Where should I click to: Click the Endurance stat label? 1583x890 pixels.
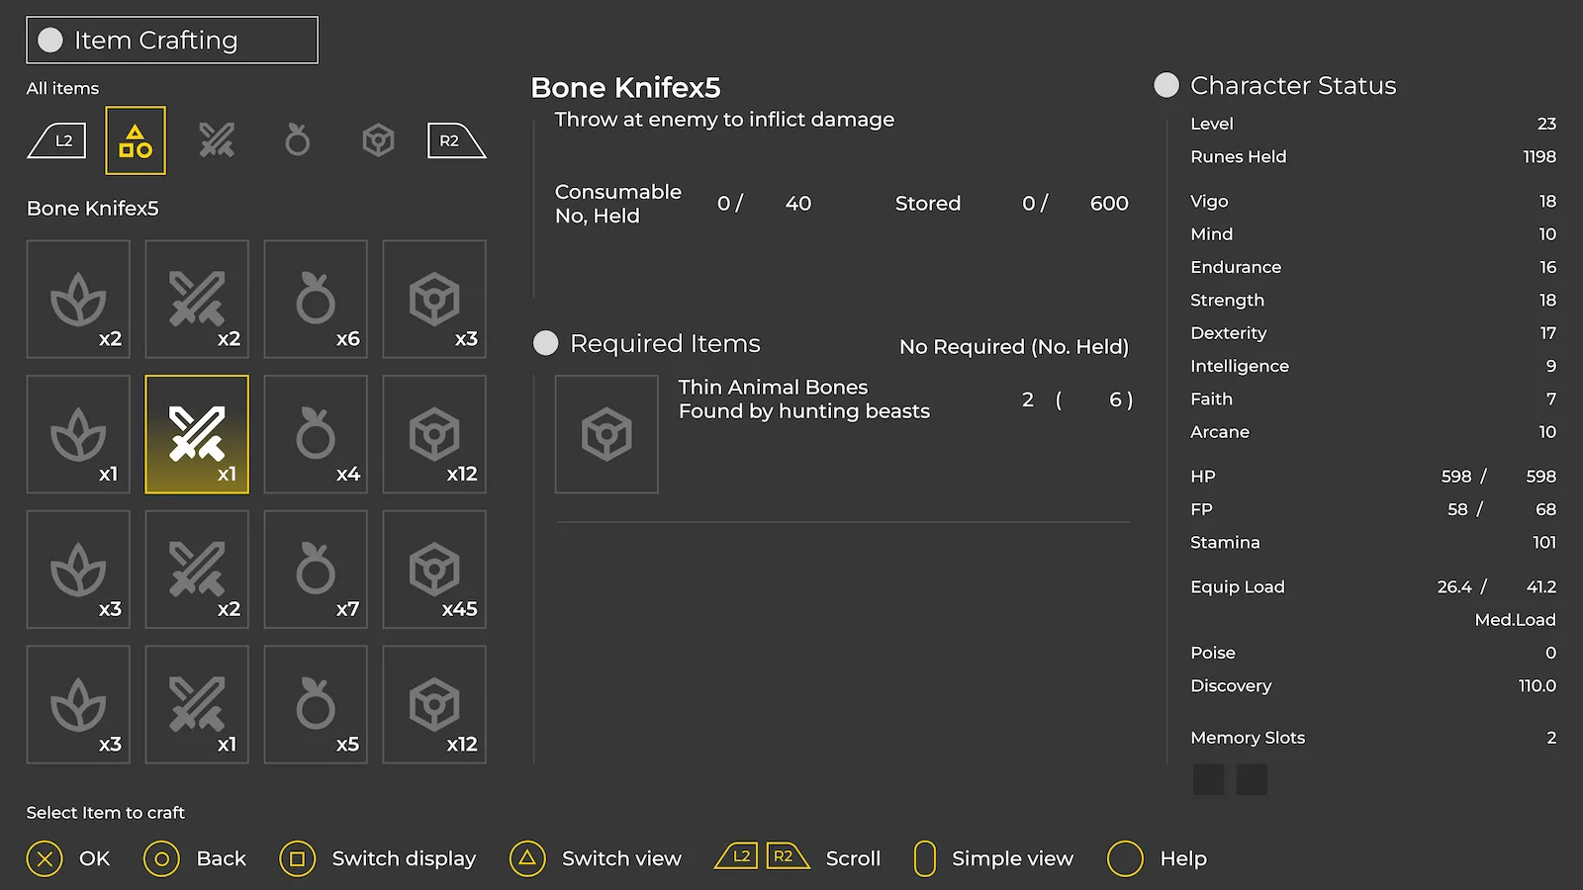tap(1236, 267)
